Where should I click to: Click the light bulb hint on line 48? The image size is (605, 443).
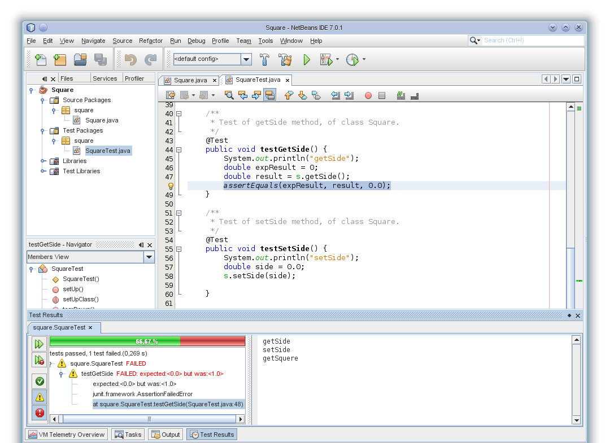coord(171,186)
